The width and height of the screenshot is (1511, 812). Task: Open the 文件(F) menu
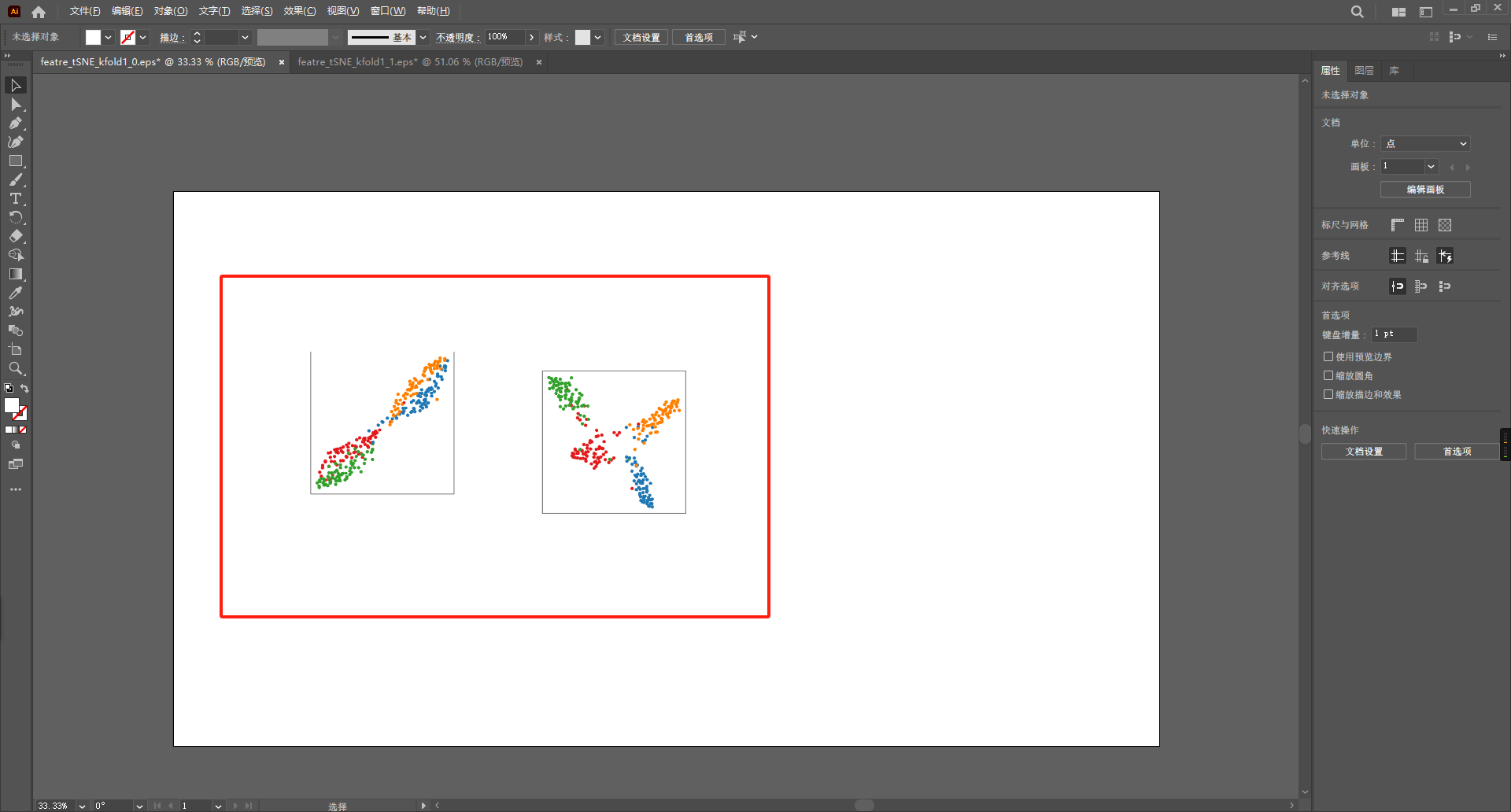(x=85, y=11)
